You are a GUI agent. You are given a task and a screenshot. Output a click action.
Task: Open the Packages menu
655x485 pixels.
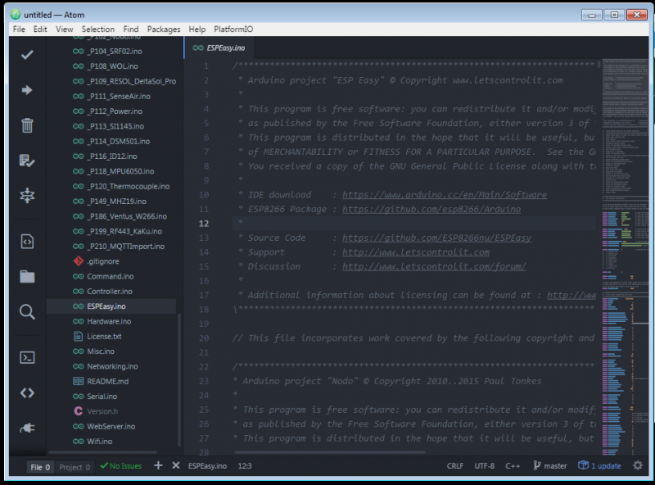(164, 29)
